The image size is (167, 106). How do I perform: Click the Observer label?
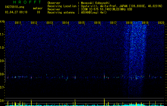point(54,3)
